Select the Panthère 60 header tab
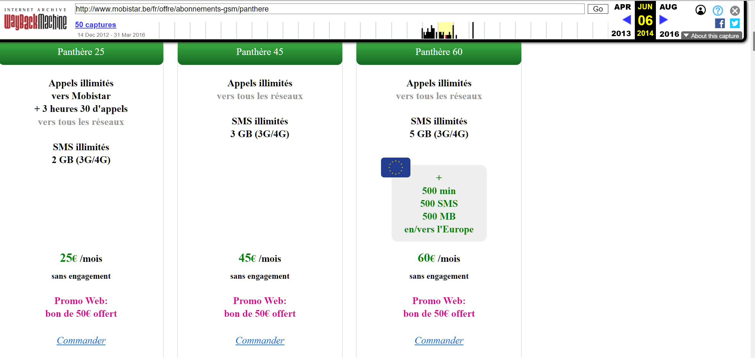 click(439, 52)
